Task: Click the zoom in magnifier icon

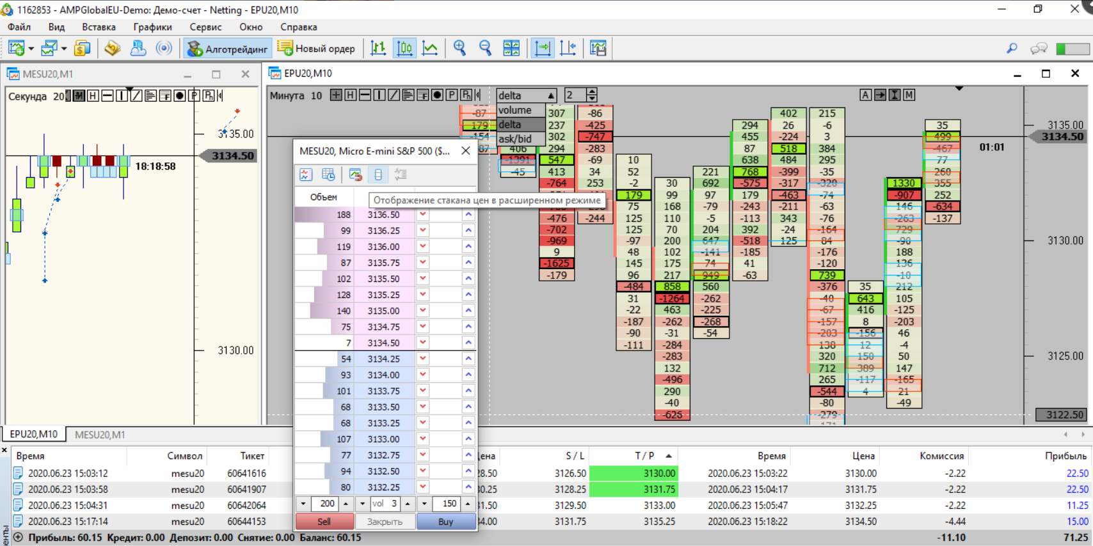Action: (459, 48)
